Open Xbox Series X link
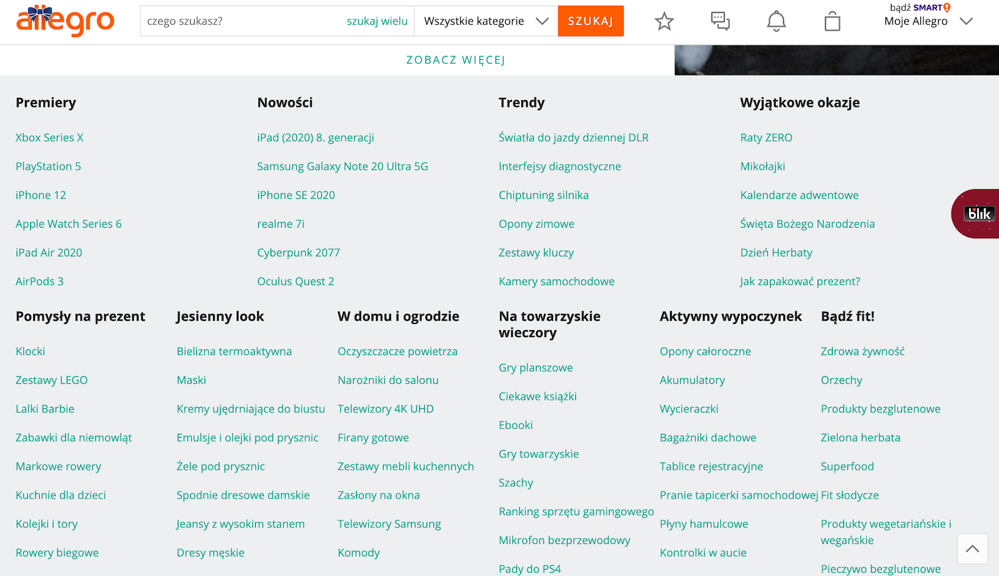This screenshot has width=999, height=576. coord(49,138)
